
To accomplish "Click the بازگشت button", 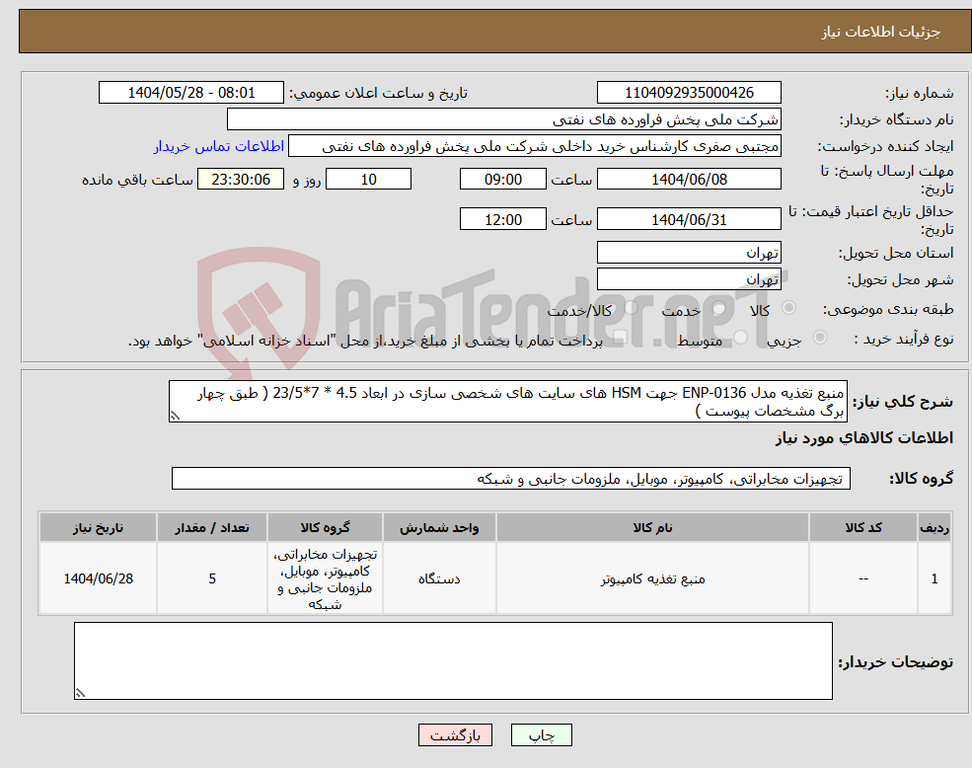I will point(455,734).
